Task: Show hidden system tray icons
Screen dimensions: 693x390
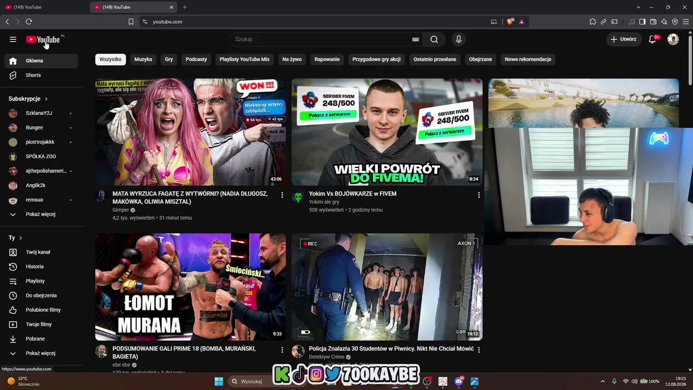Action: 603,381
